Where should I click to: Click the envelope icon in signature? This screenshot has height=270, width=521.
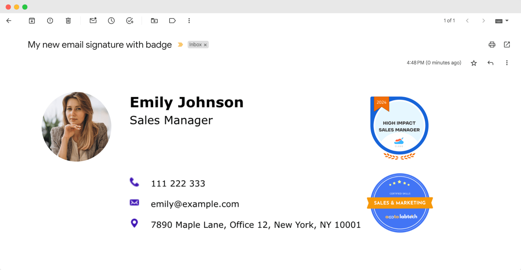click(x=134, y=202)
